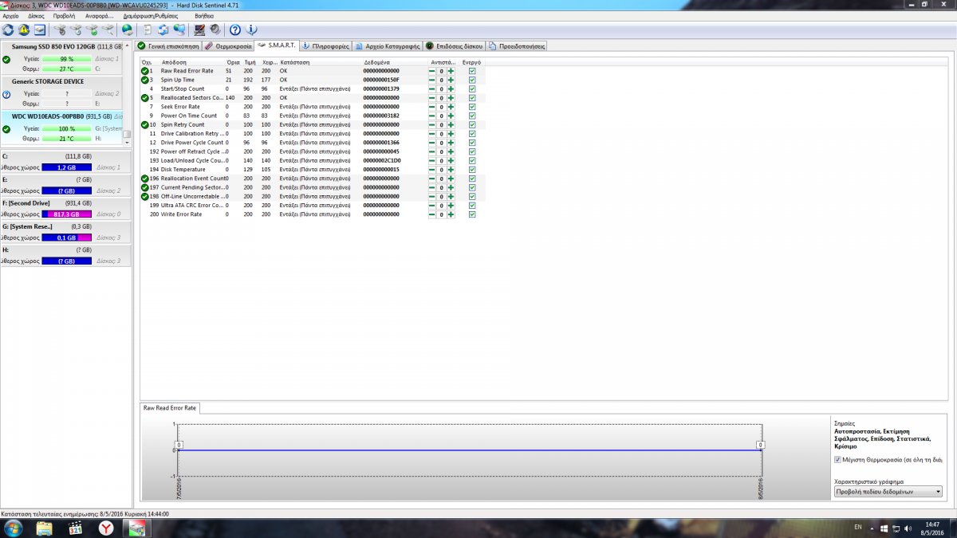Click the green-check disk test toolbar icon
The image size is (957, 538).
pyautogui.click(x=93, y=30)
